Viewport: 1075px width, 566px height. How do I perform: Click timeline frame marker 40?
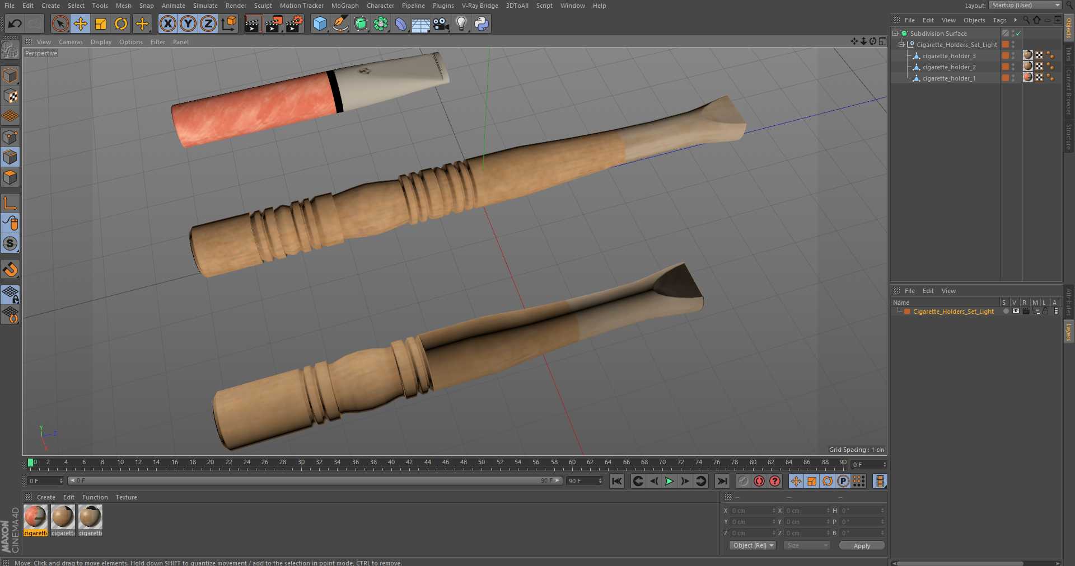391,463
